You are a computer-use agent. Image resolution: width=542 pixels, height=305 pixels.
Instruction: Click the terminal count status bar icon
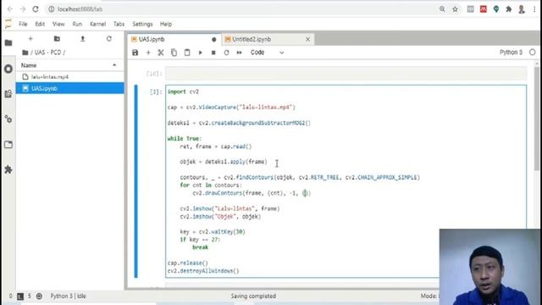[20, 296]
